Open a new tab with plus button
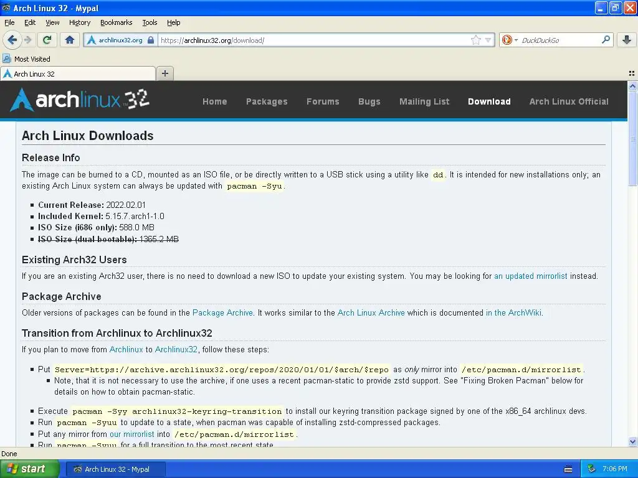This screenshot has height=478, width=638. point(164,73)
